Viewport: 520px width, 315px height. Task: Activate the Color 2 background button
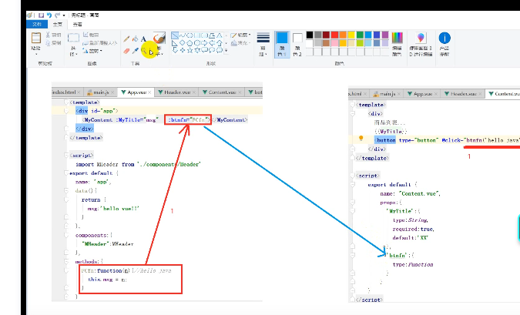pos(297,45)
